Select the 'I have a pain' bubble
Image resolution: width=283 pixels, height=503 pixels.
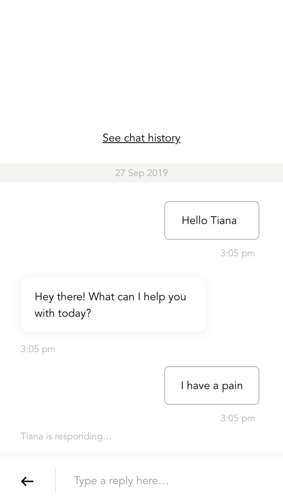(x=211, y=386)
